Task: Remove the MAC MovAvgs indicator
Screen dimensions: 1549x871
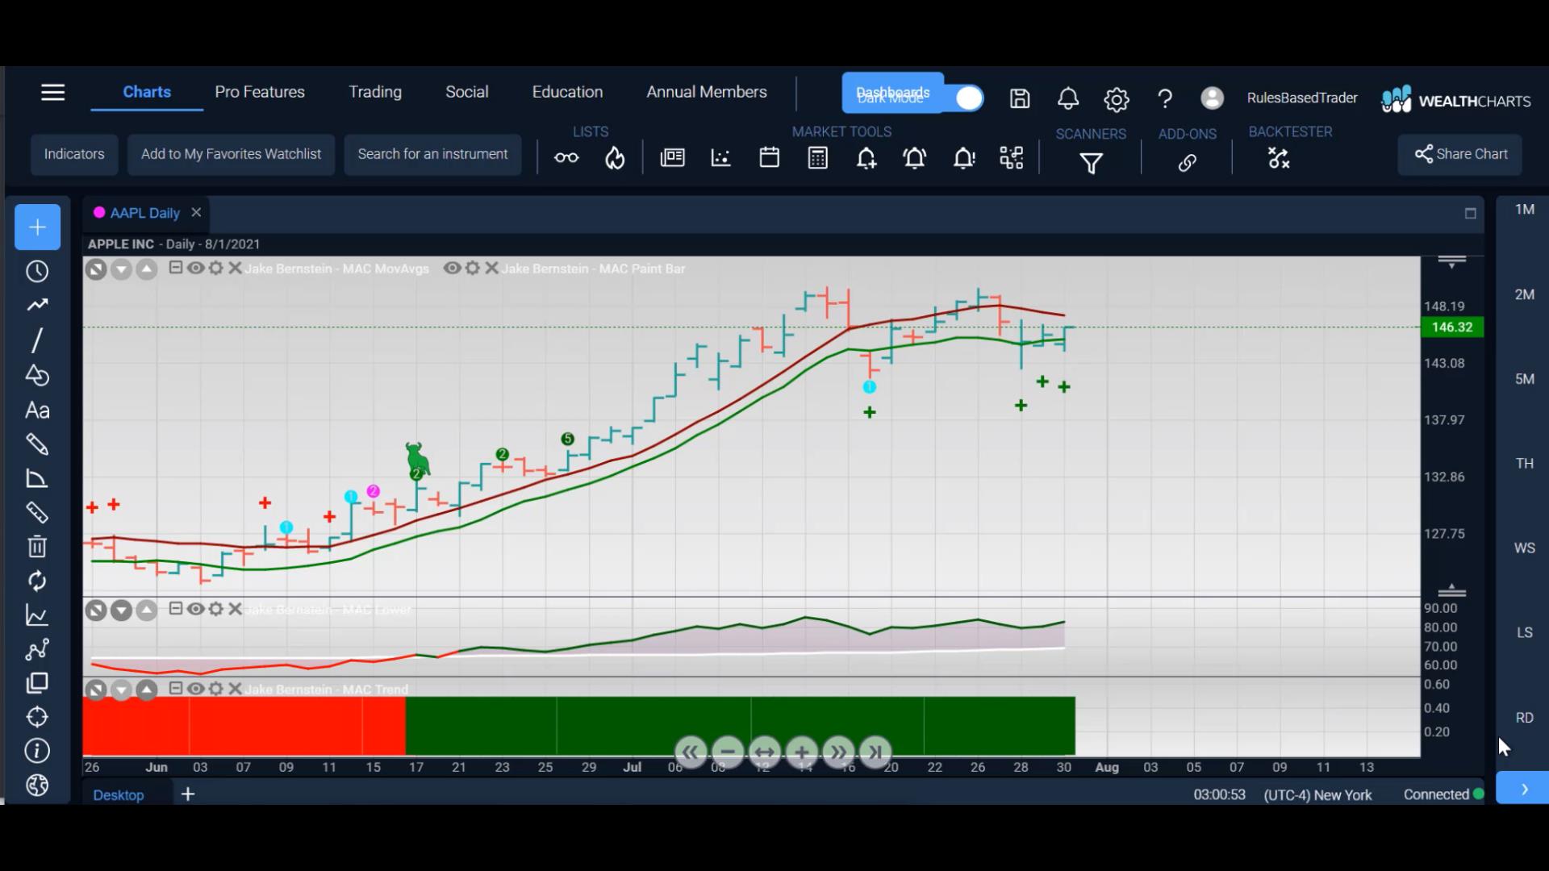Action: click(235, 268)
